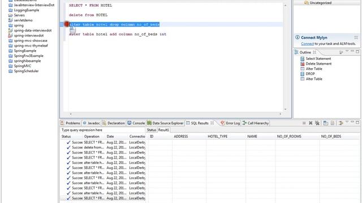Image resolution: width=362 pixels, height=203 pixels.
Task: Click the HOTEL_TYPE column header
Action: 217,136
